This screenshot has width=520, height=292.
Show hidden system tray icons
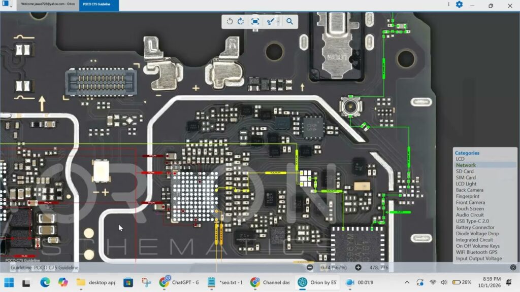(407, 282)
